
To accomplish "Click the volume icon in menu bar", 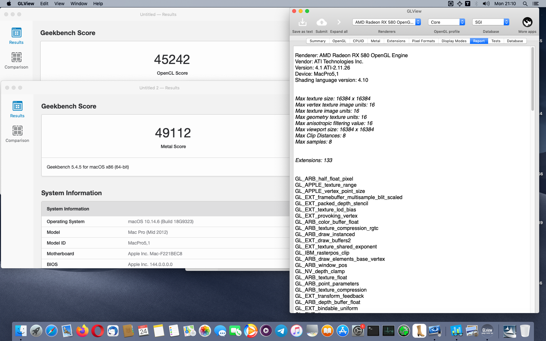I will coord(486,4).
